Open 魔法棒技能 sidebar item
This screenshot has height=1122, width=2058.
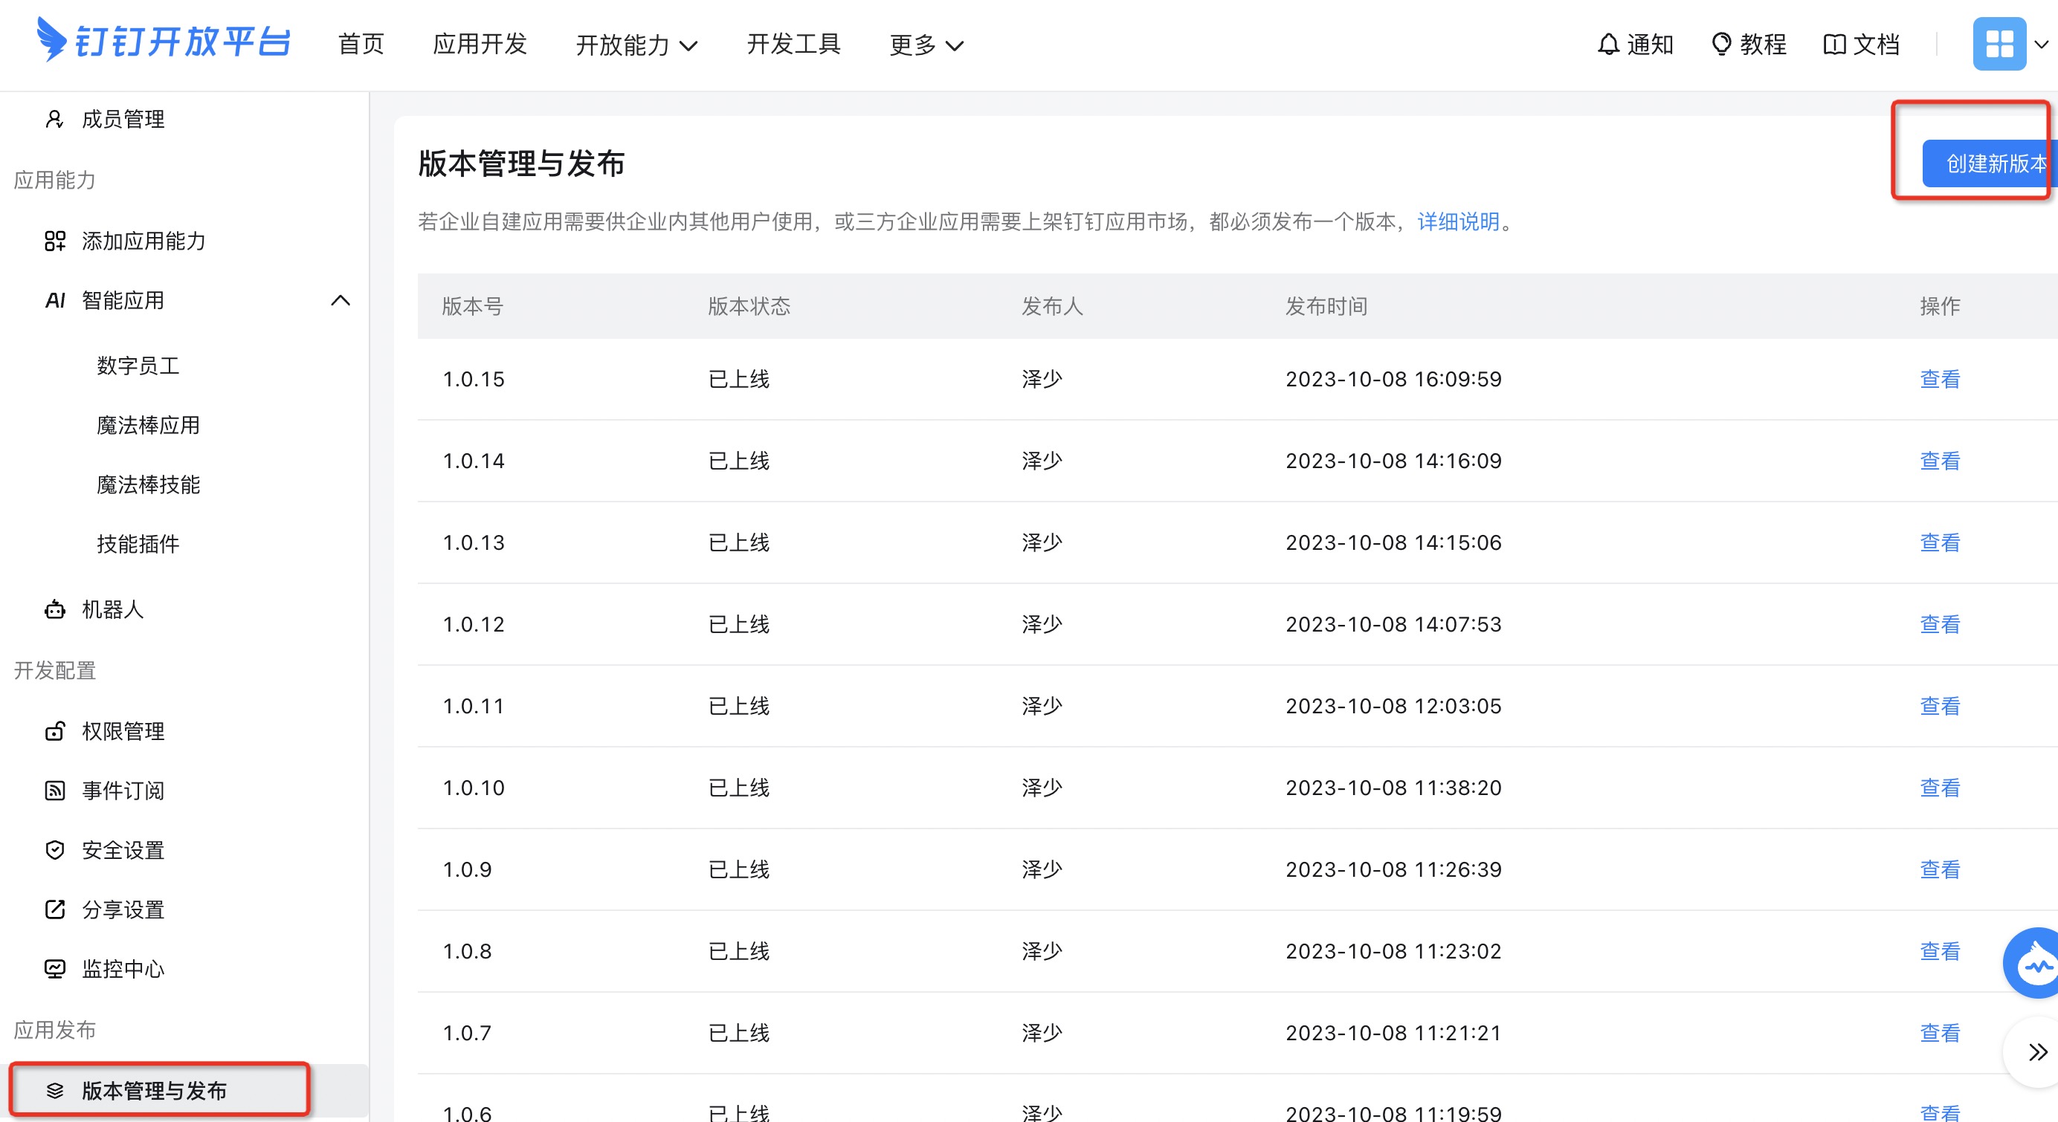coord(149,484)
